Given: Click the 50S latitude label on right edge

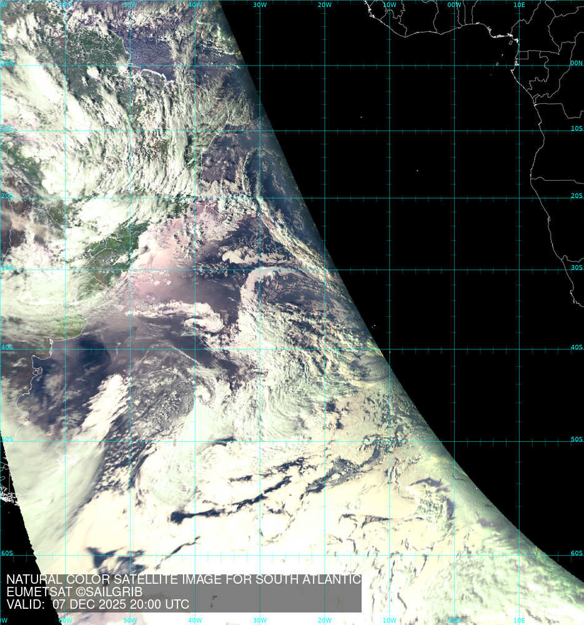Looking at the screenshot, I should pos(576,440).
